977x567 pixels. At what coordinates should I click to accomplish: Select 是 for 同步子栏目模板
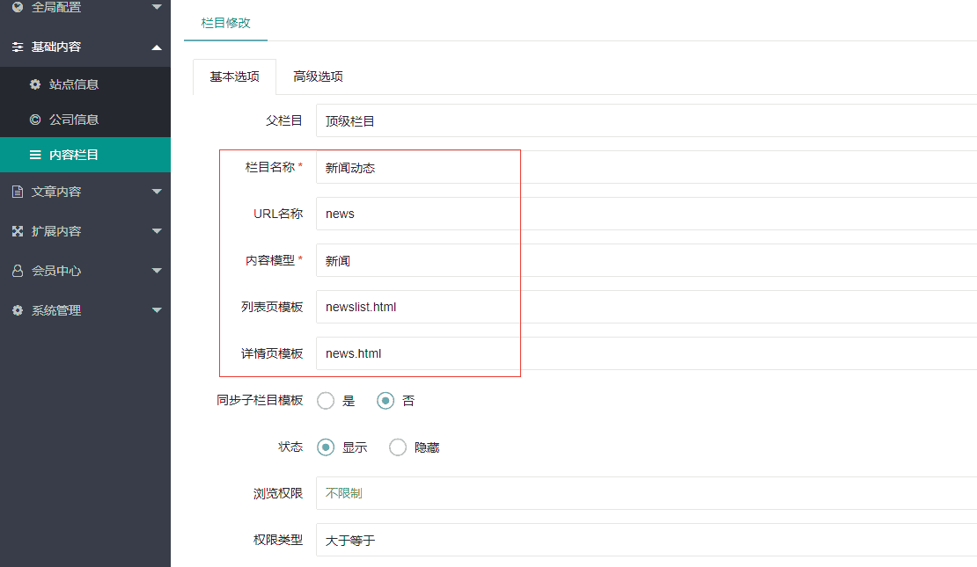(x=325, y=400)
